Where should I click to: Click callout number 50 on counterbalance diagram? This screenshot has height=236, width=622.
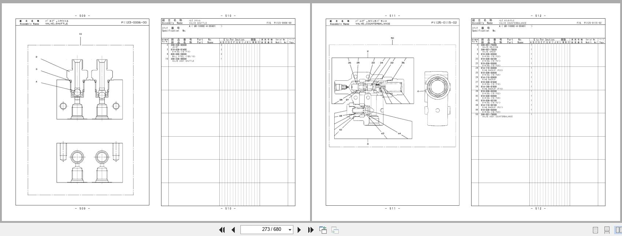392,38
